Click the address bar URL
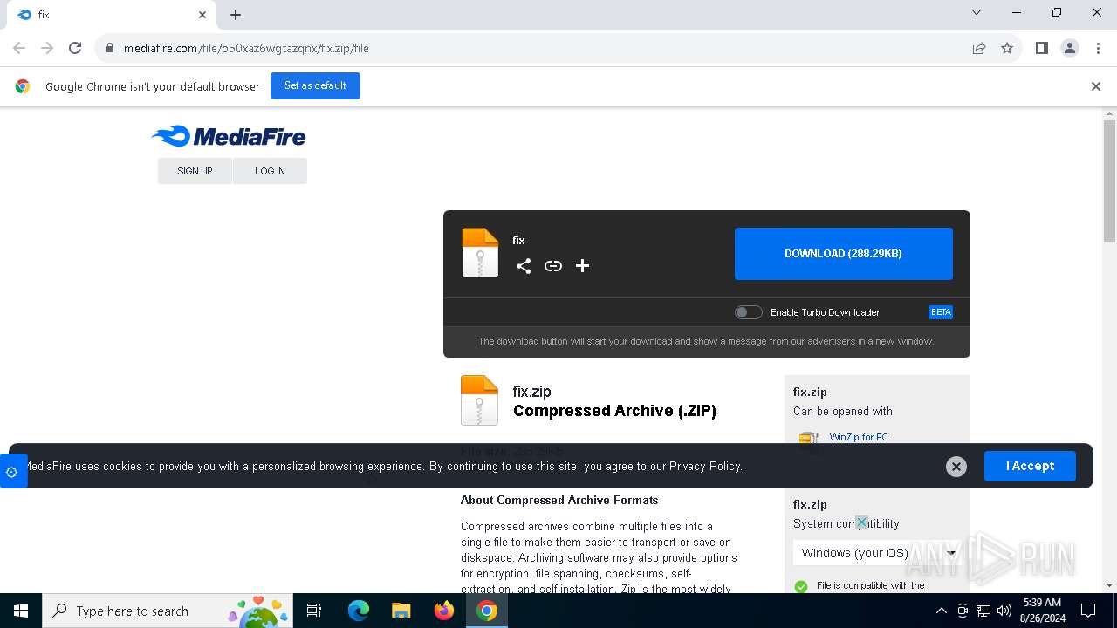The height and width of the screenshot is (628, 1117). coord(246,48)
